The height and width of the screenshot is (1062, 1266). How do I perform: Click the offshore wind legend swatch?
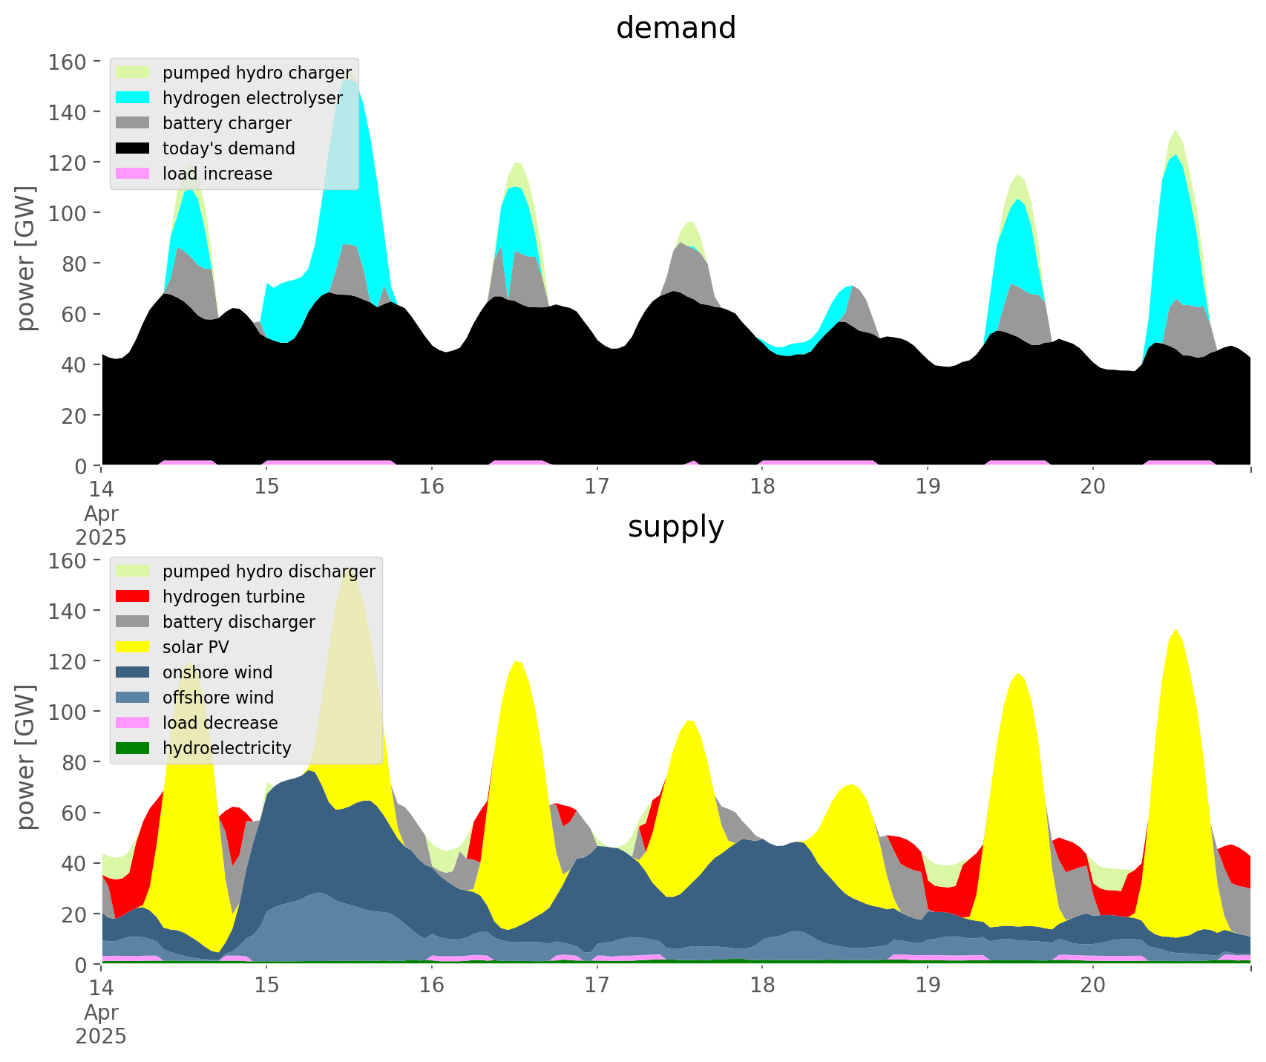(x=134, y=698)
